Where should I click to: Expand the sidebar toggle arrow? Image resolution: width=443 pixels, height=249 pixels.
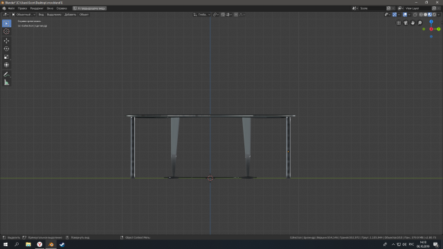tap(442, 23)
